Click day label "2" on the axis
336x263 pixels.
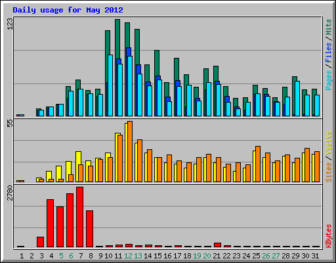pyautogui.click(x=31, y=256)
